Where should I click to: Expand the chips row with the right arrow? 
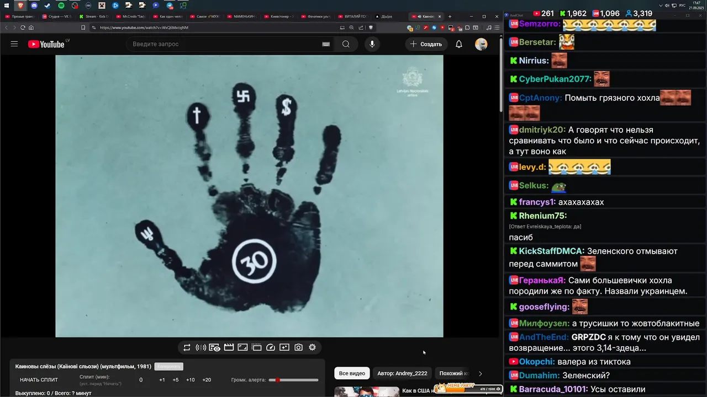[x=480, y=373]
